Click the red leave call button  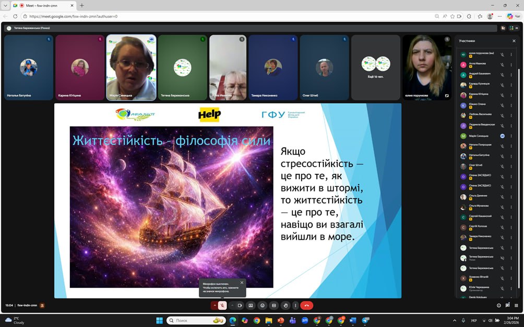(306, 306)
